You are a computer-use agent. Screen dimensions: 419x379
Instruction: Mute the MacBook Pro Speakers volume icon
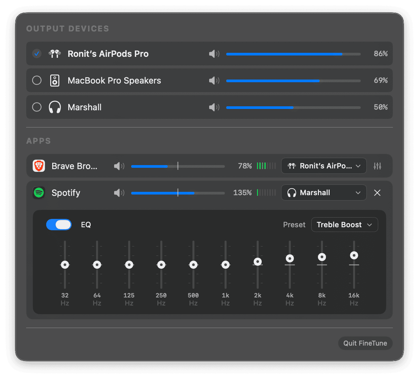tap(214, 81)
